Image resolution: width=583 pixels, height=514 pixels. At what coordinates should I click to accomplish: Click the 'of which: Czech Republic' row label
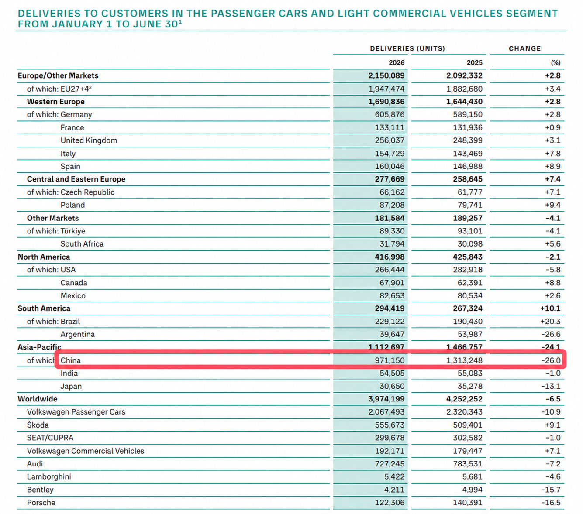point(70,192)
